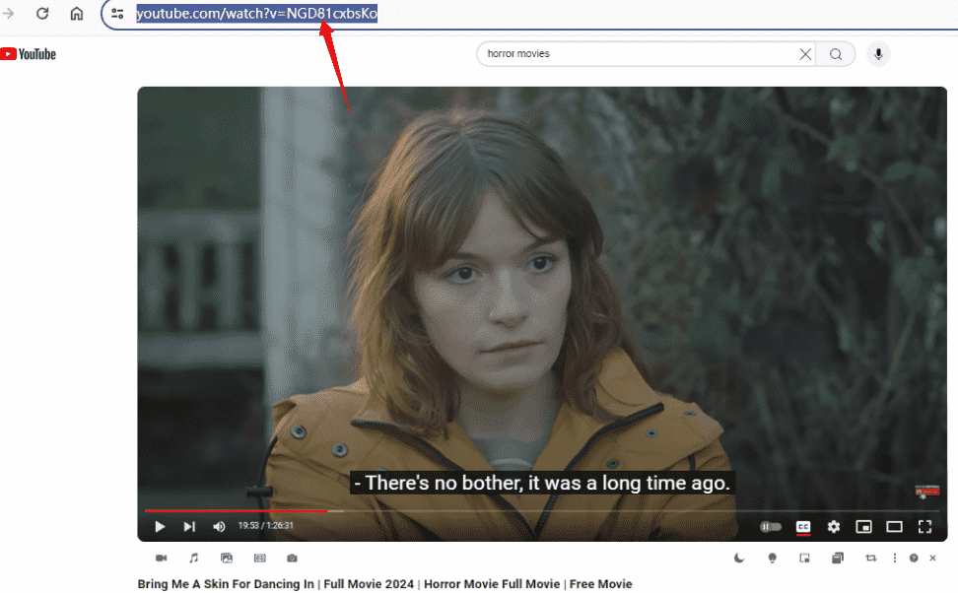Viewport: 958px width, 593px height.
Task: Mute the video volume
Action: 219,527
